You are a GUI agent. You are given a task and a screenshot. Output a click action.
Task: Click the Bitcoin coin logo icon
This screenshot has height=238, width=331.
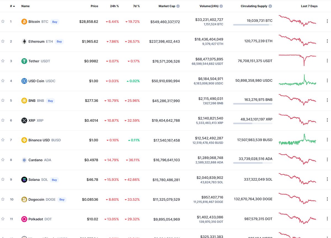click(x=24, y=22)
